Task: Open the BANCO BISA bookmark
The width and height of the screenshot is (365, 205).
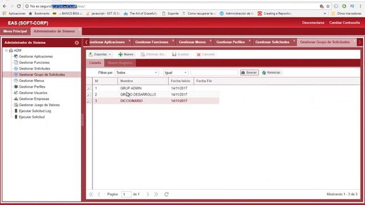Action: click(68, 14)
